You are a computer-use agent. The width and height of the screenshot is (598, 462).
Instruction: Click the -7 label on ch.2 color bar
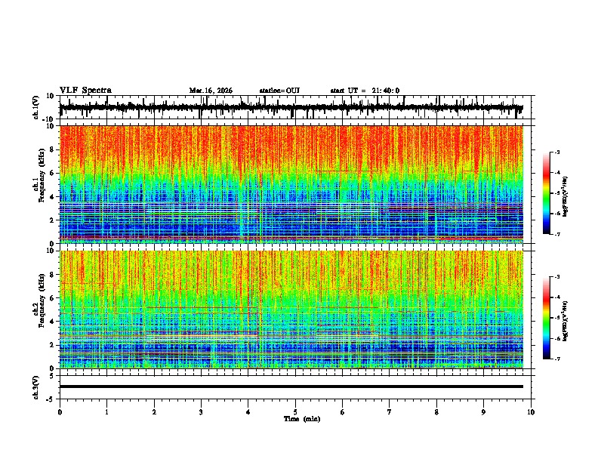point(557,359)
